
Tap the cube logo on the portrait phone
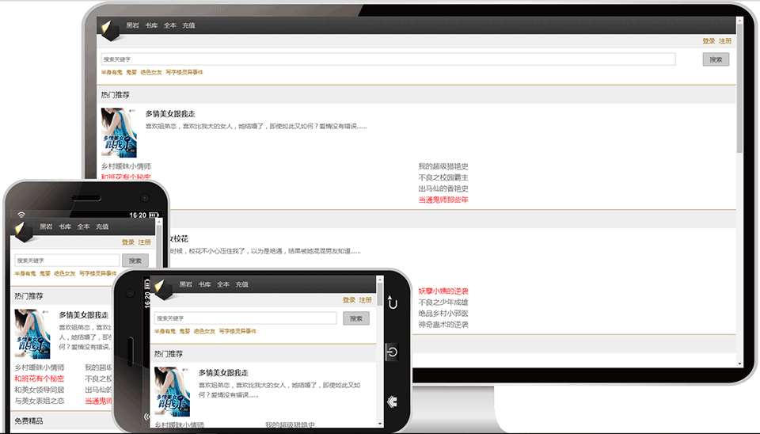point(25,230)
